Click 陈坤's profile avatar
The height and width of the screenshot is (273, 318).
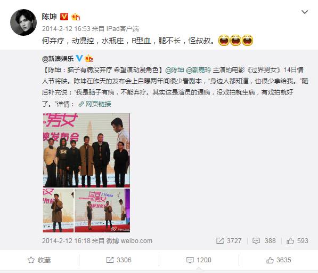23,22
